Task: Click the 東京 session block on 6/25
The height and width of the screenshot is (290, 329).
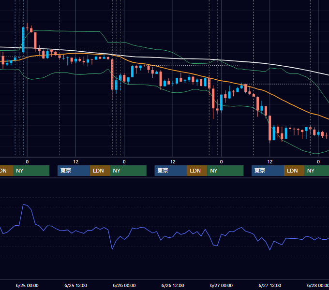Action: click(74, 171)
